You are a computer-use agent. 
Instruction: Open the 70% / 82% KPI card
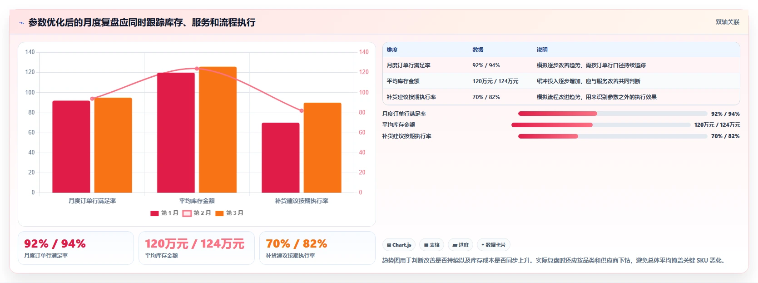pos(317,248)
